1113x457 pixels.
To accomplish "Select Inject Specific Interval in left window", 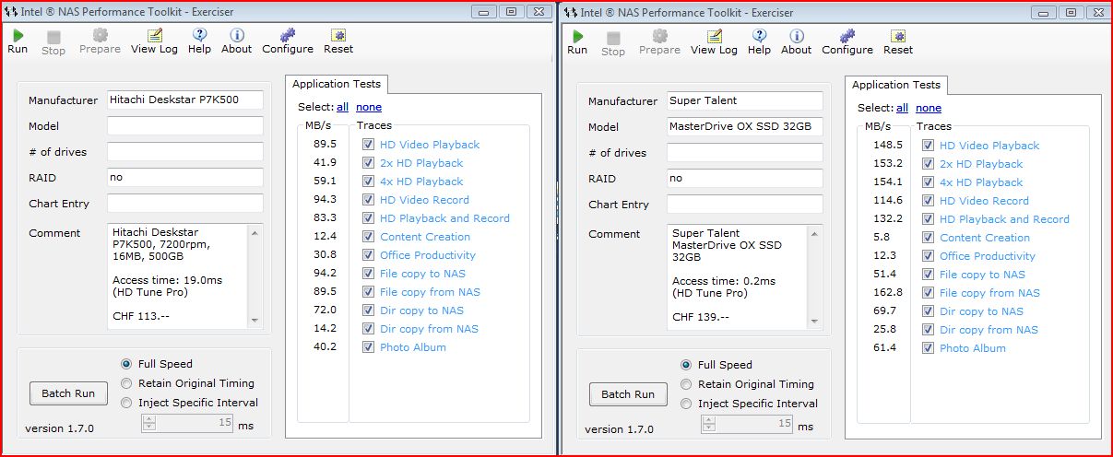I will coord(126,403).
